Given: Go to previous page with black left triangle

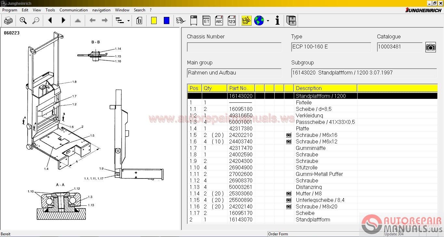Looking at the screenshot, I should [50, 20].
